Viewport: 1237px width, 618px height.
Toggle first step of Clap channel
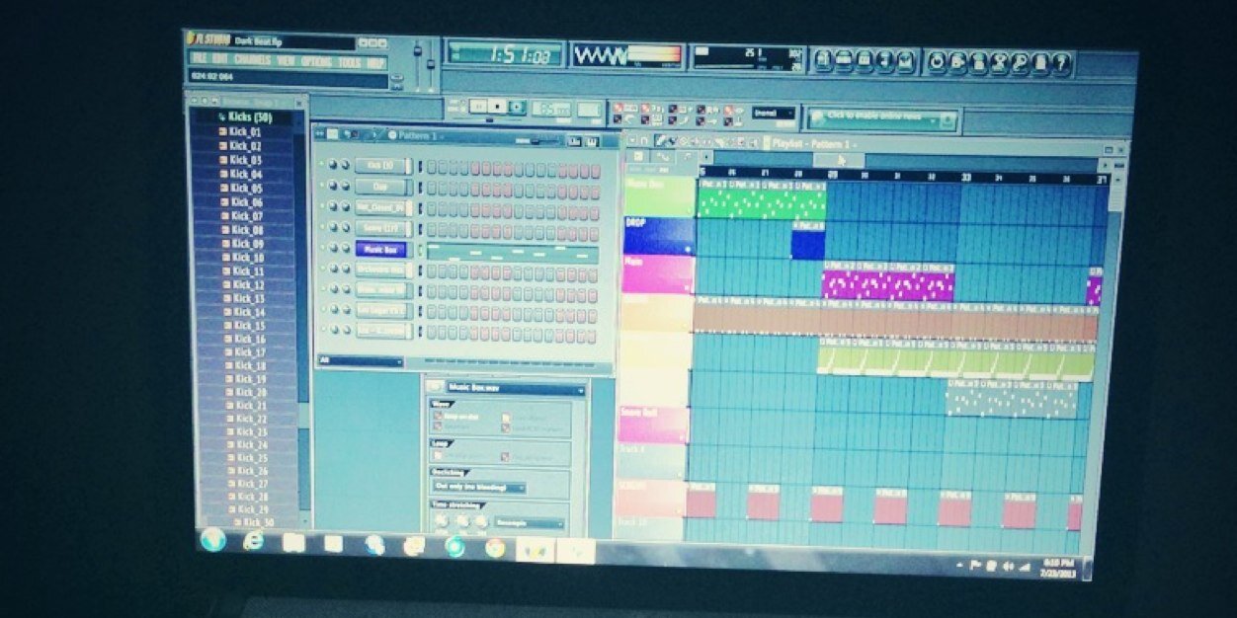(x=431, y=189)
